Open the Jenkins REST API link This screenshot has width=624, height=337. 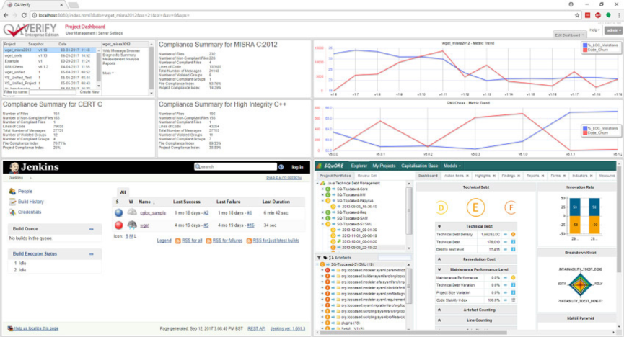(x=256, y=328)
